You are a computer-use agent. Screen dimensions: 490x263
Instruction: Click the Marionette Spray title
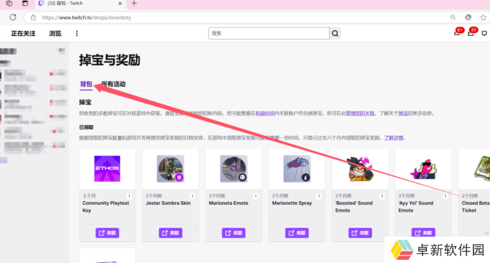tap(292, 203)
